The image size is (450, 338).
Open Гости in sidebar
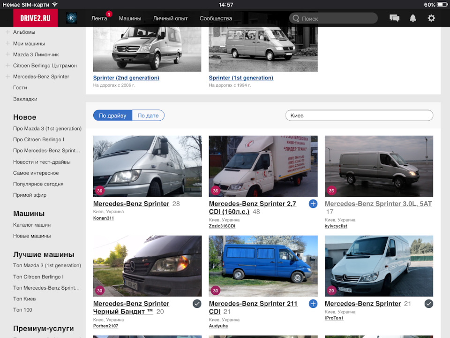point(20,88)
